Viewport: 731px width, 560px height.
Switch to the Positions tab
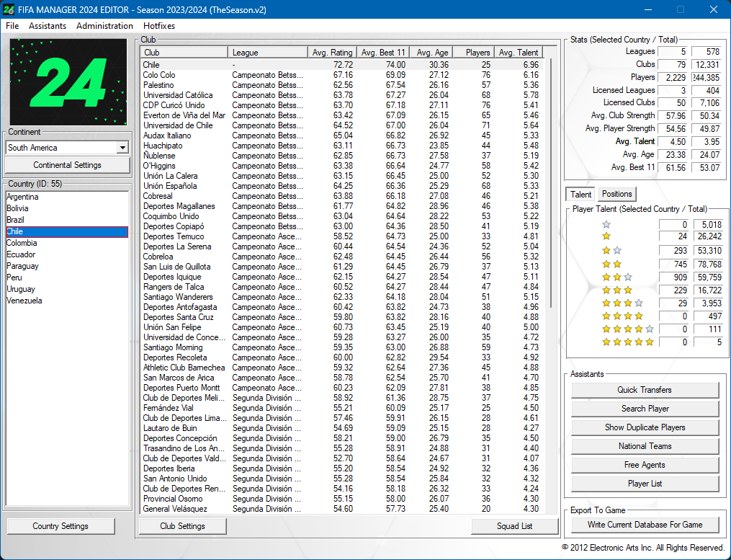pyautogui.click(x=616, y=194)
